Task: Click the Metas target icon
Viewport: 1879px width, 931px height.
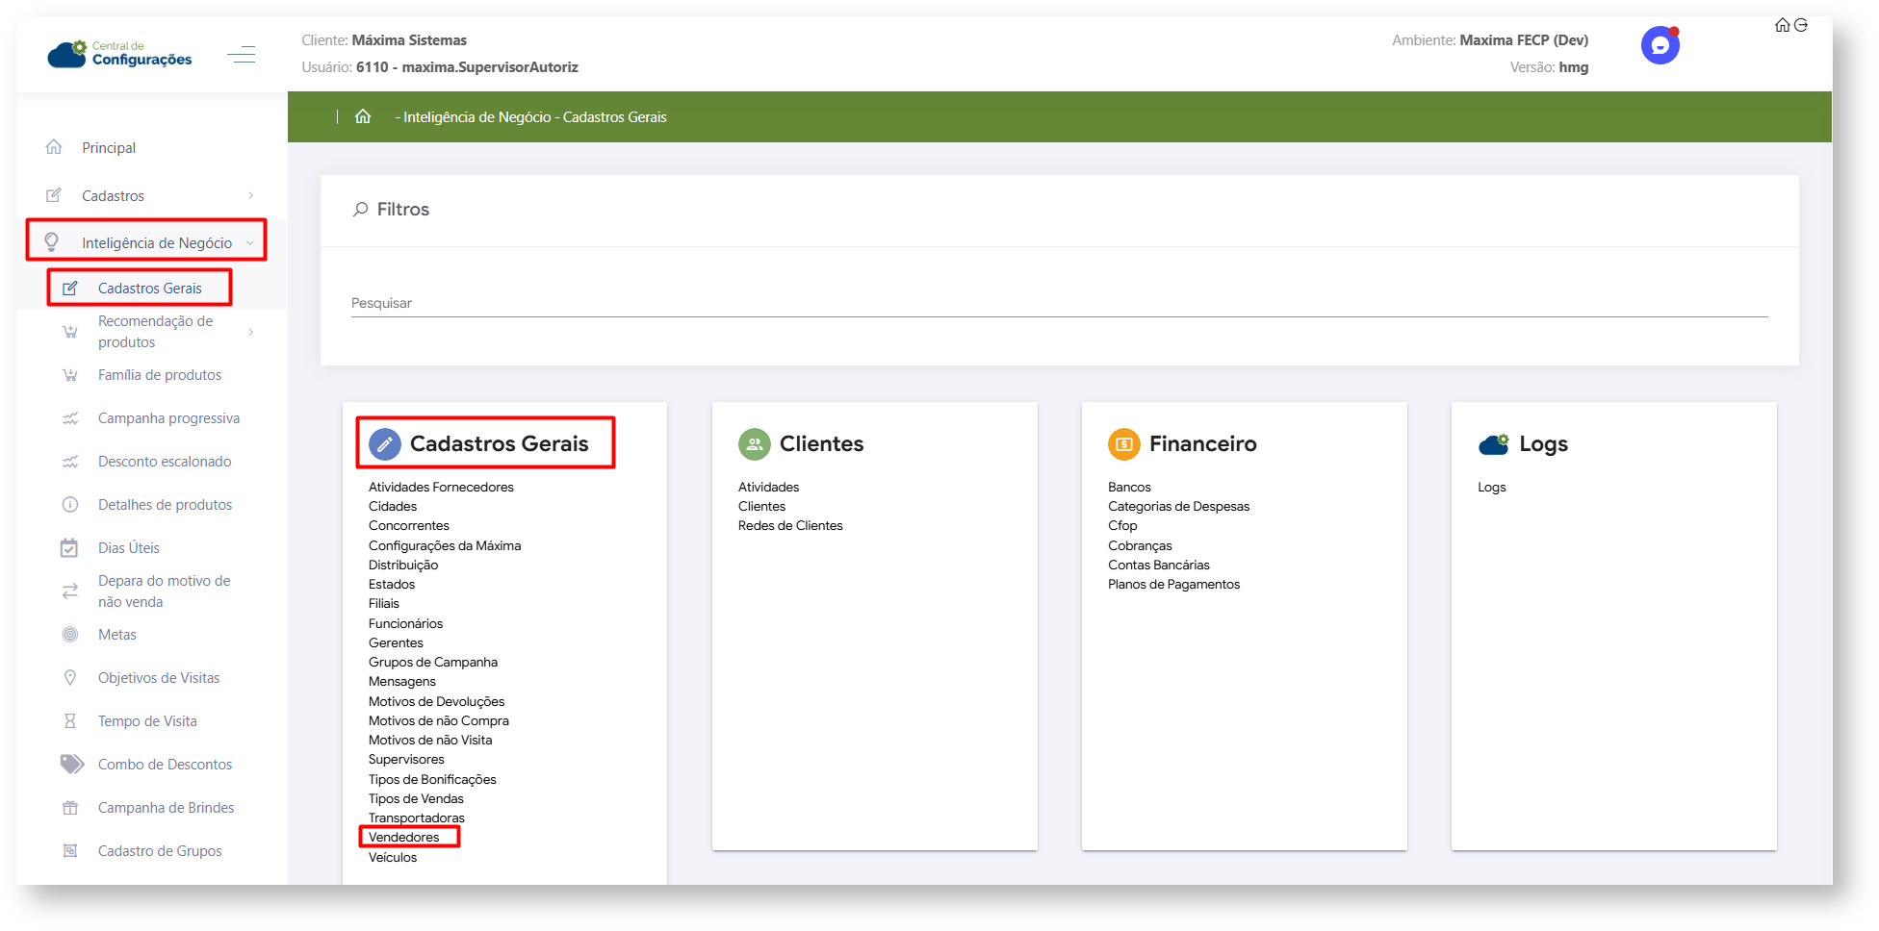Action: pos(70,635)
